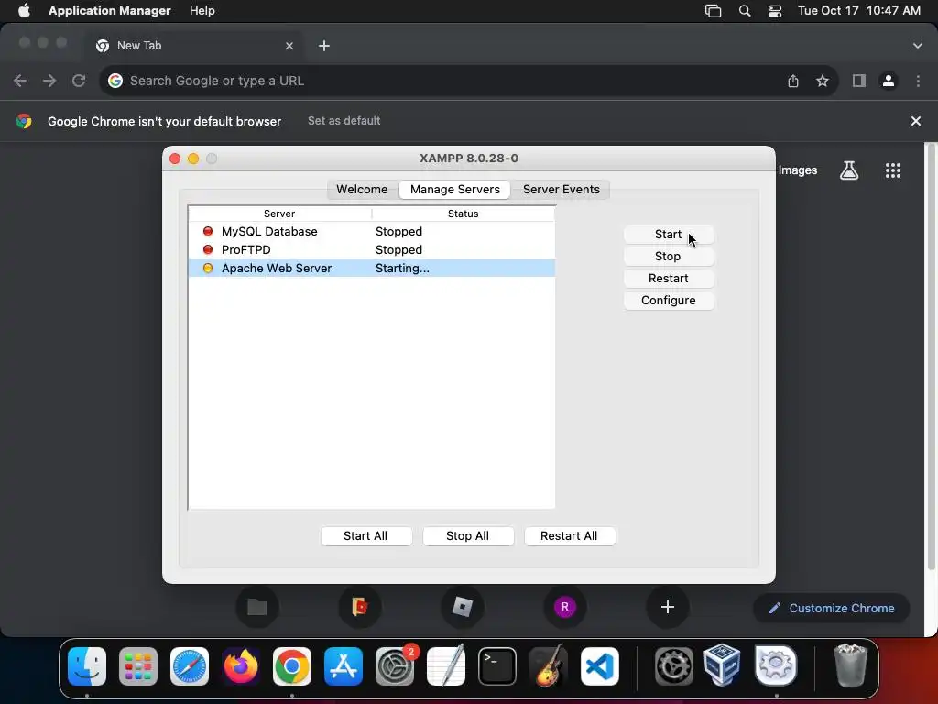Image resolution: width=938 pixels, height=704 pixels.
Task: Click the Start server button
Action: [x=668, y=235]
